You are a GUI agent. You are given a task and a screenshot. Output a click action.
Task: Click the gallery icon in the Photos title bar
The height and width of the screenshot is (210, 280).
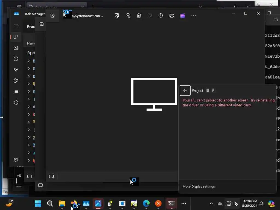coord(52,16)
